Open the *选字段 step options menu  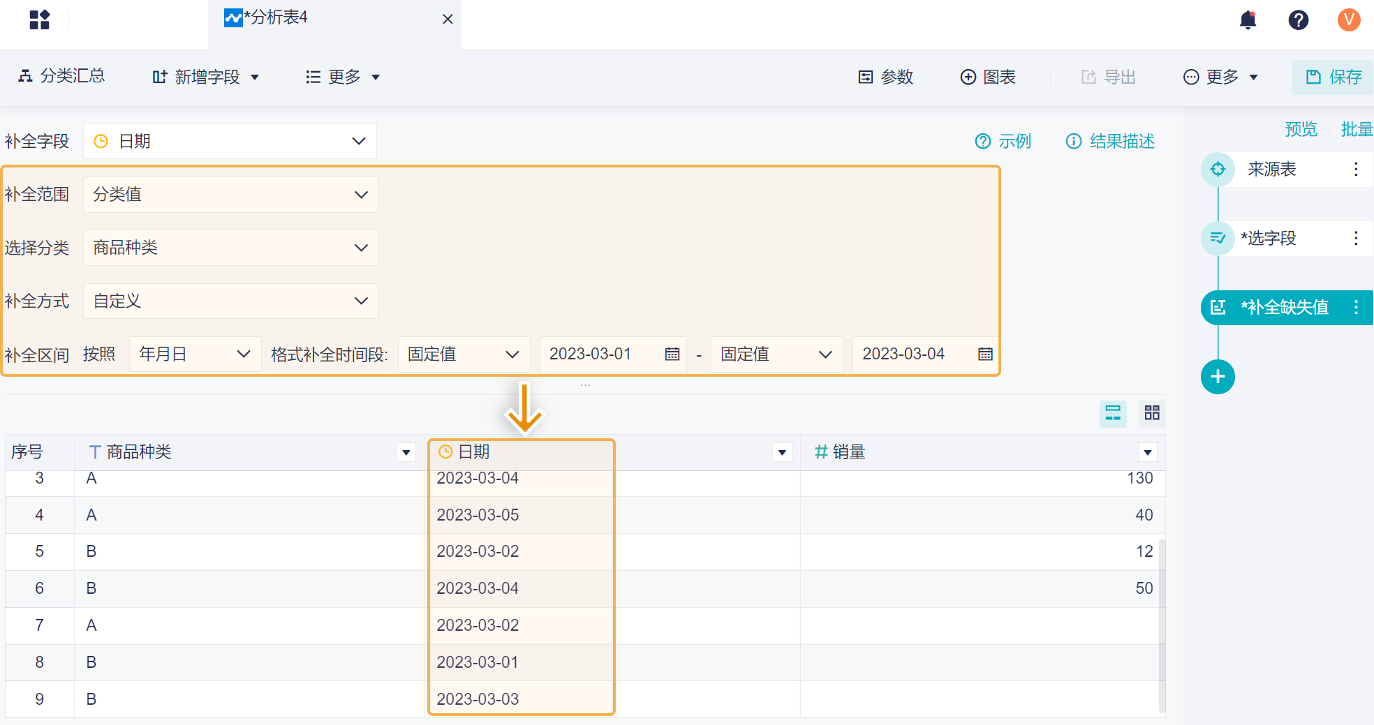tap(1356, 238)
